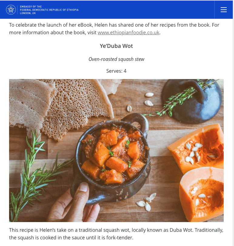
Task: Click the London, UK text in header
Action: tap(28, 13)
